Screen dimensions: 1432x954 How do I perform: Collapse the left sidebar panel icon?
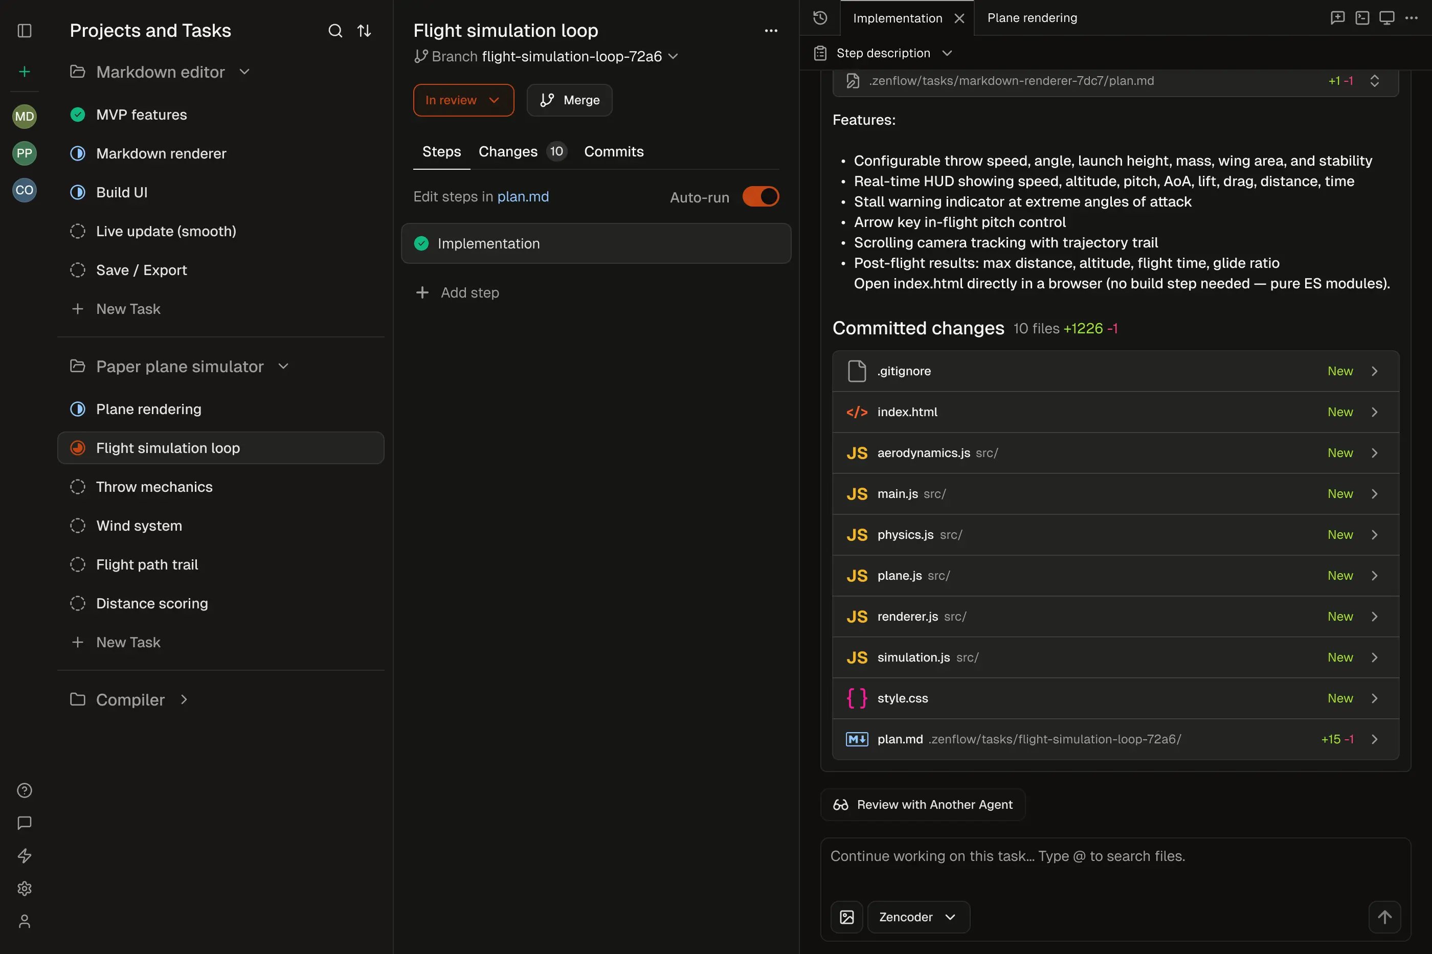tap(25, 31)
